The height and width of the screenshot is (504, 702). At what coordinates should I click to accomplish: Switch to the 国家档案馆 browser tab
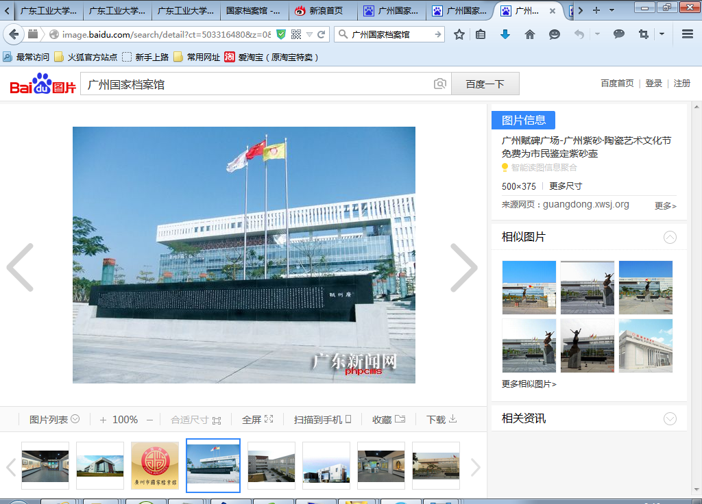254,11
